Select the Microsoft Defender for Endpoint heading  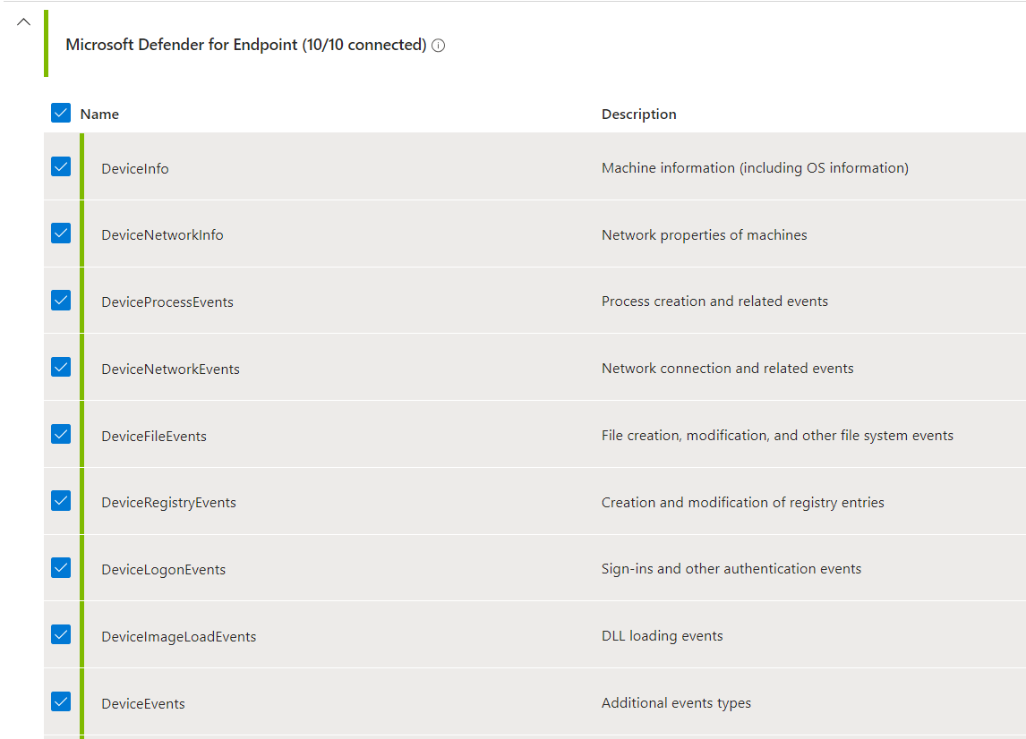pyautogui.click(x=245, y=45)
